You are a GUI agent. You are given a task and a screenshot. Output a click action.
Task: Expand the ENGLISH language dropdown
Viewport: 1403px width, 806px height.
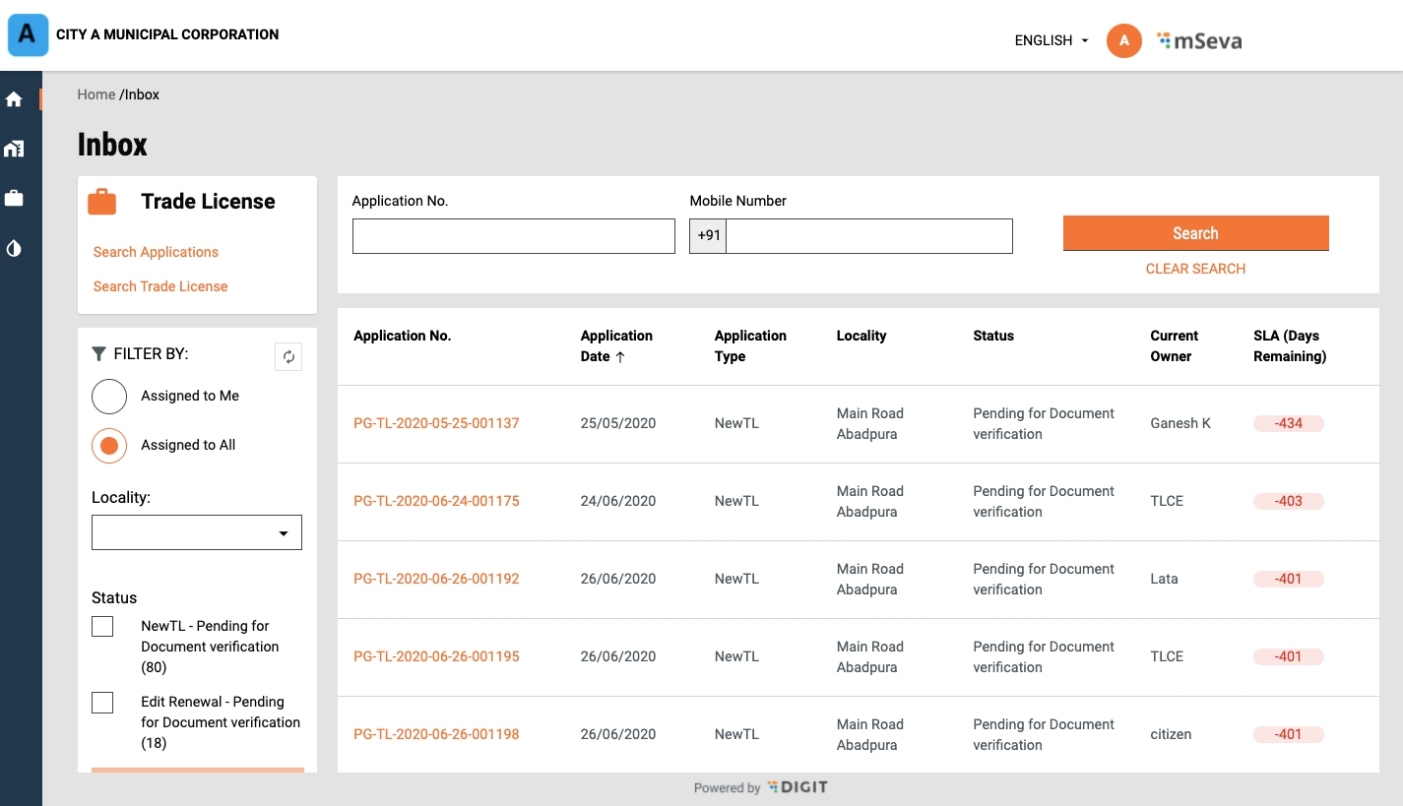(1052, 40)
